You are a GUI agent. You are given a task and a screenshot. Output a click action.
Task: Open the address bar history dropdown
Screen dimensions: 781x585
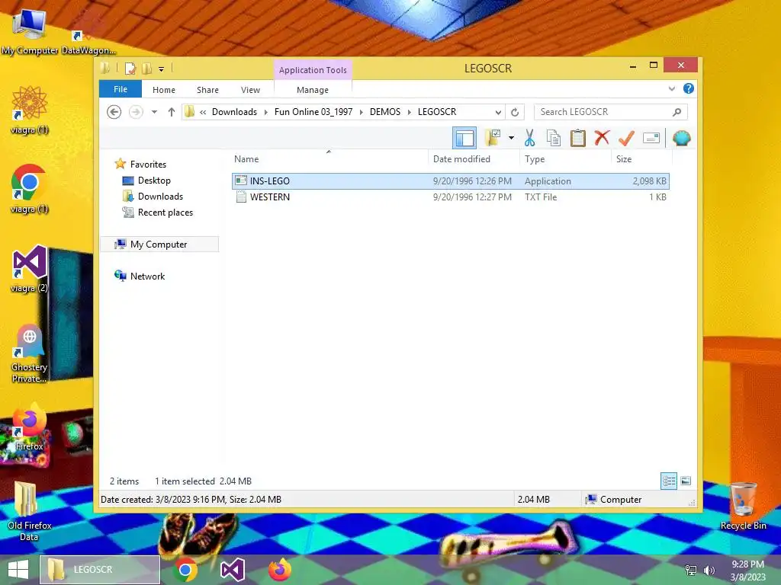(497, 112)
